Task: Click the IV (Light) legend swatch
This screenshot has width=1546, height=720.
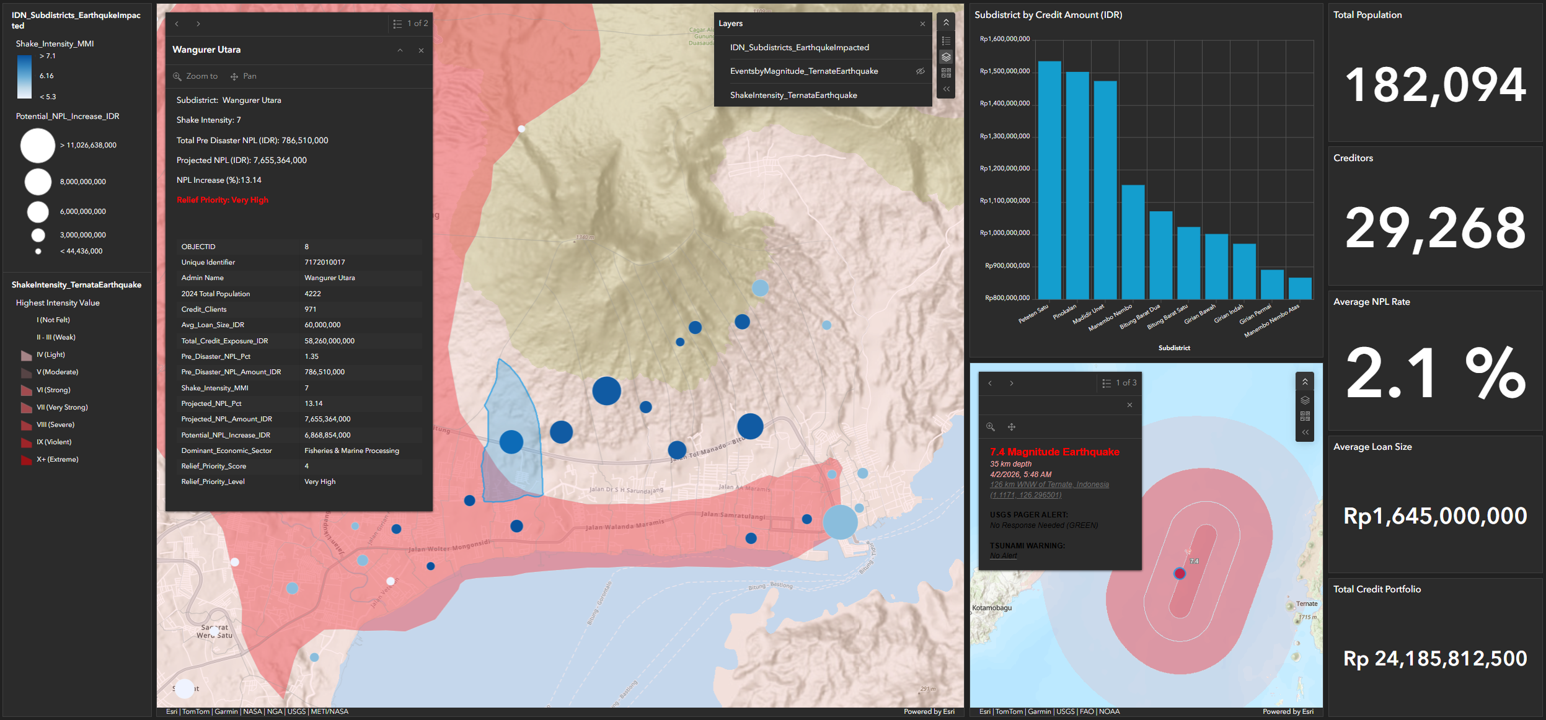Action: [x=26, y=355]
